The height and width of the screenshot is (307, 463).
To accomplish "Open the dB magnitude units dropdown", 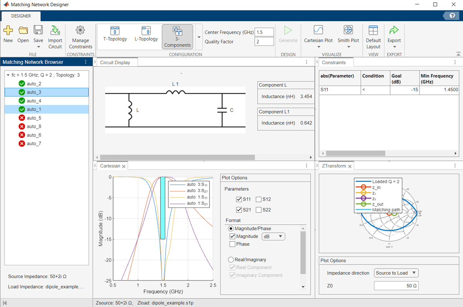I will (x=273, y=237).
